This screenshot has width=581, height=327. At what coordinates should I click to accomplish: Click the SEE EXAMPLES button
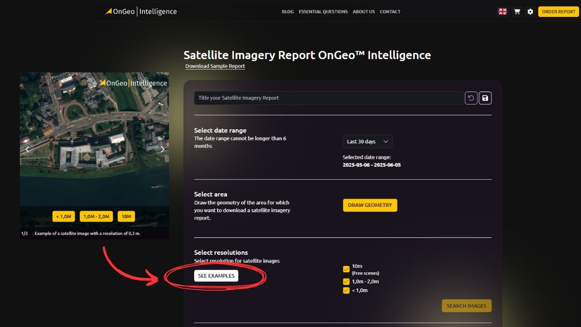216,276
